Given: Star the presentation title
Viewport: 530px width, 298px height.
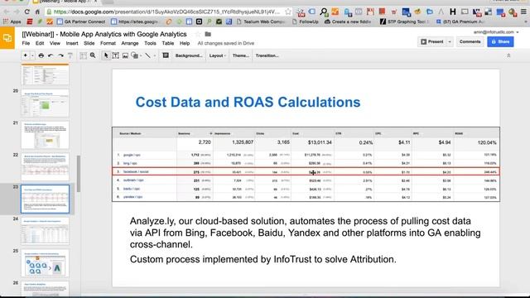Looking at the screenshot, I should (198, 34).
